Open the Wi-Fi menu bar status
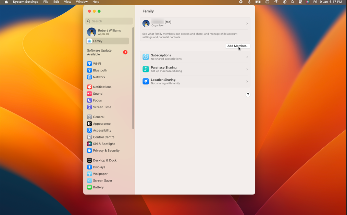347x215 pixels. [x=276, y=2]
